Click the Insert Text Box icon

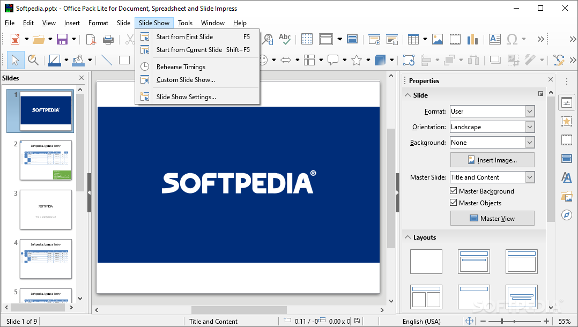[x=495, y=39]
